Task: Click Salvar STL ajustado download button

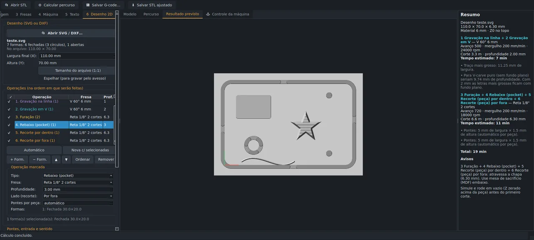Action: click(151, 5)
